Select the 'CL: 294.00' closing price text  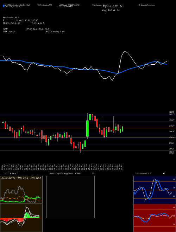pos(65,6)
